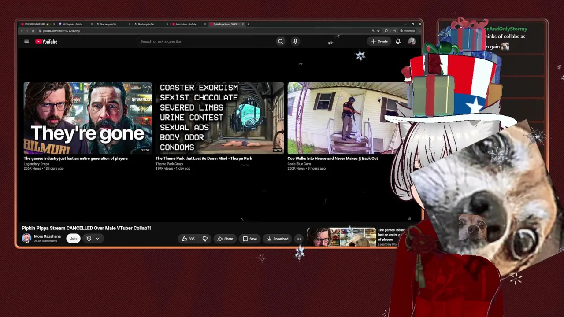
Task: Switch to the 'Subscriptions - YouTube' tab
Action: click(189, 24)
